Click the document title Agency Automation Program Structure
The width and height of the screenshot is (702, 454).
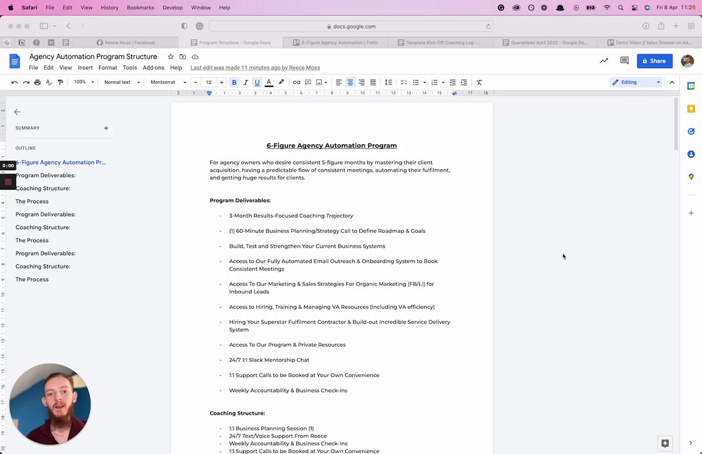pos(93,57)
